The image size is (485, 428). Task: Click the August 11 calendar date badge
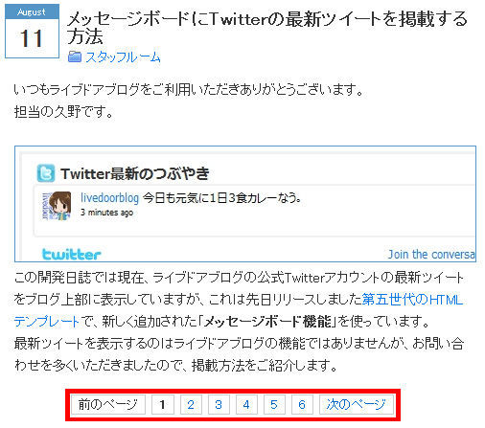[x=32, y=32]
